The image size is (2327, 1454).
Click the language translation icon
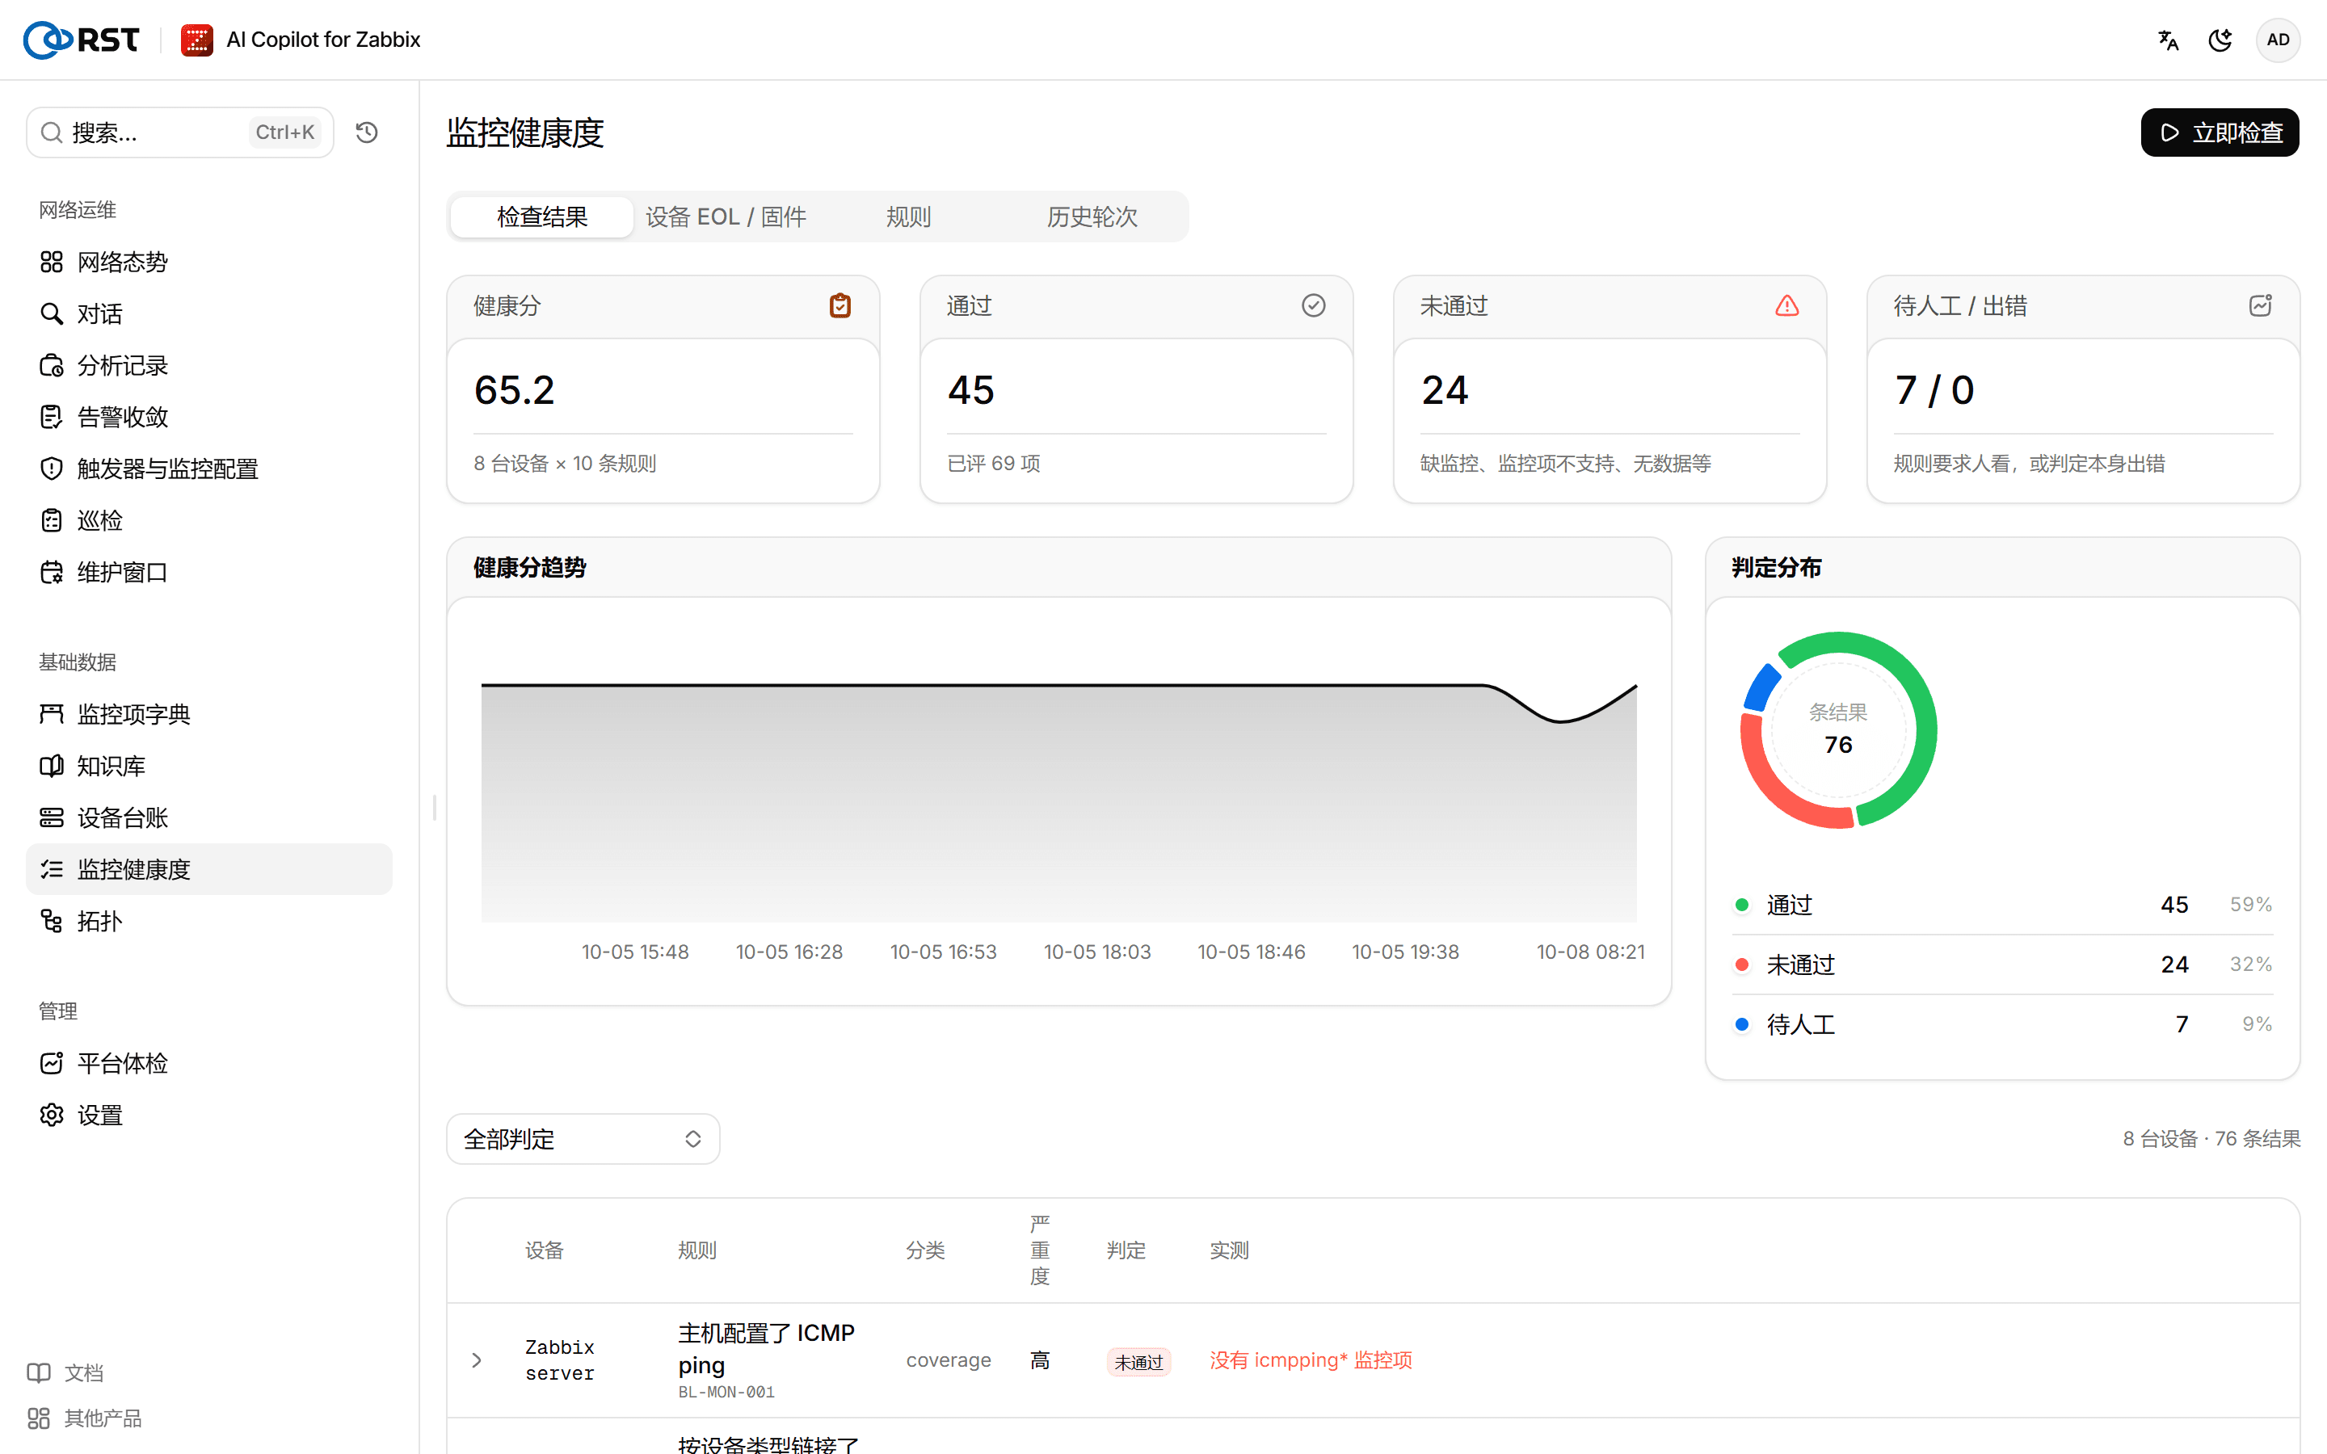coord(2167,40)
